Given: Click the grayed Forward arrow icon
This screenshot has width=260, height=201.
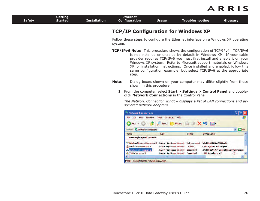Looking at the screenshot, I should [x=143, y=123].
